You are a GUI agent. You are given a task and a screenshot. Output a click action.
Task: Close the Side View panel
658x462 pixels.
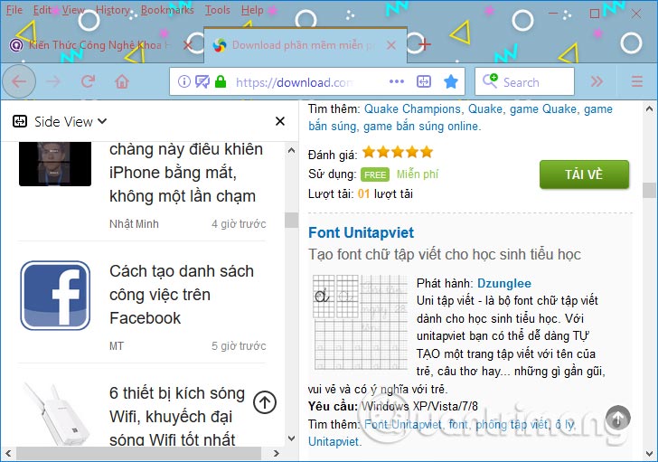[280, 121]
